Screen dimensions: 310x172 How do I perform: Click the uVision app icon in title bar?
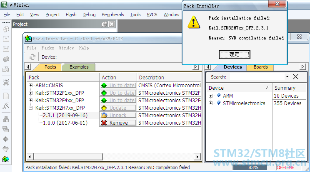[x=4, y=5]
